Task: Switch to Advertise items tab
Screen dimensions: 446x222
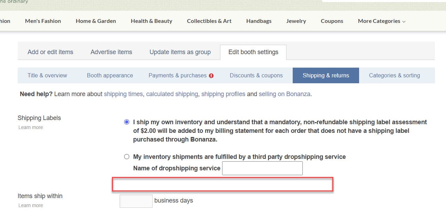Action: pos(111,52)
